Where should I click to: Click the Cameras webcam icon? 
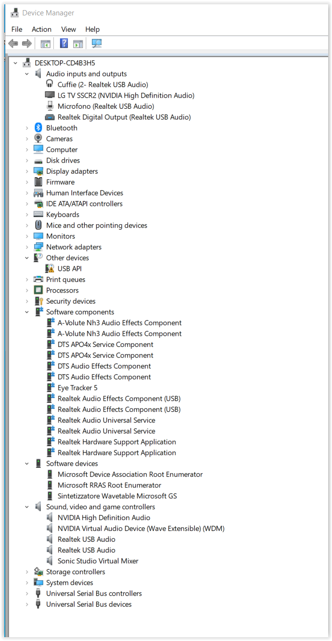[38, 139]
